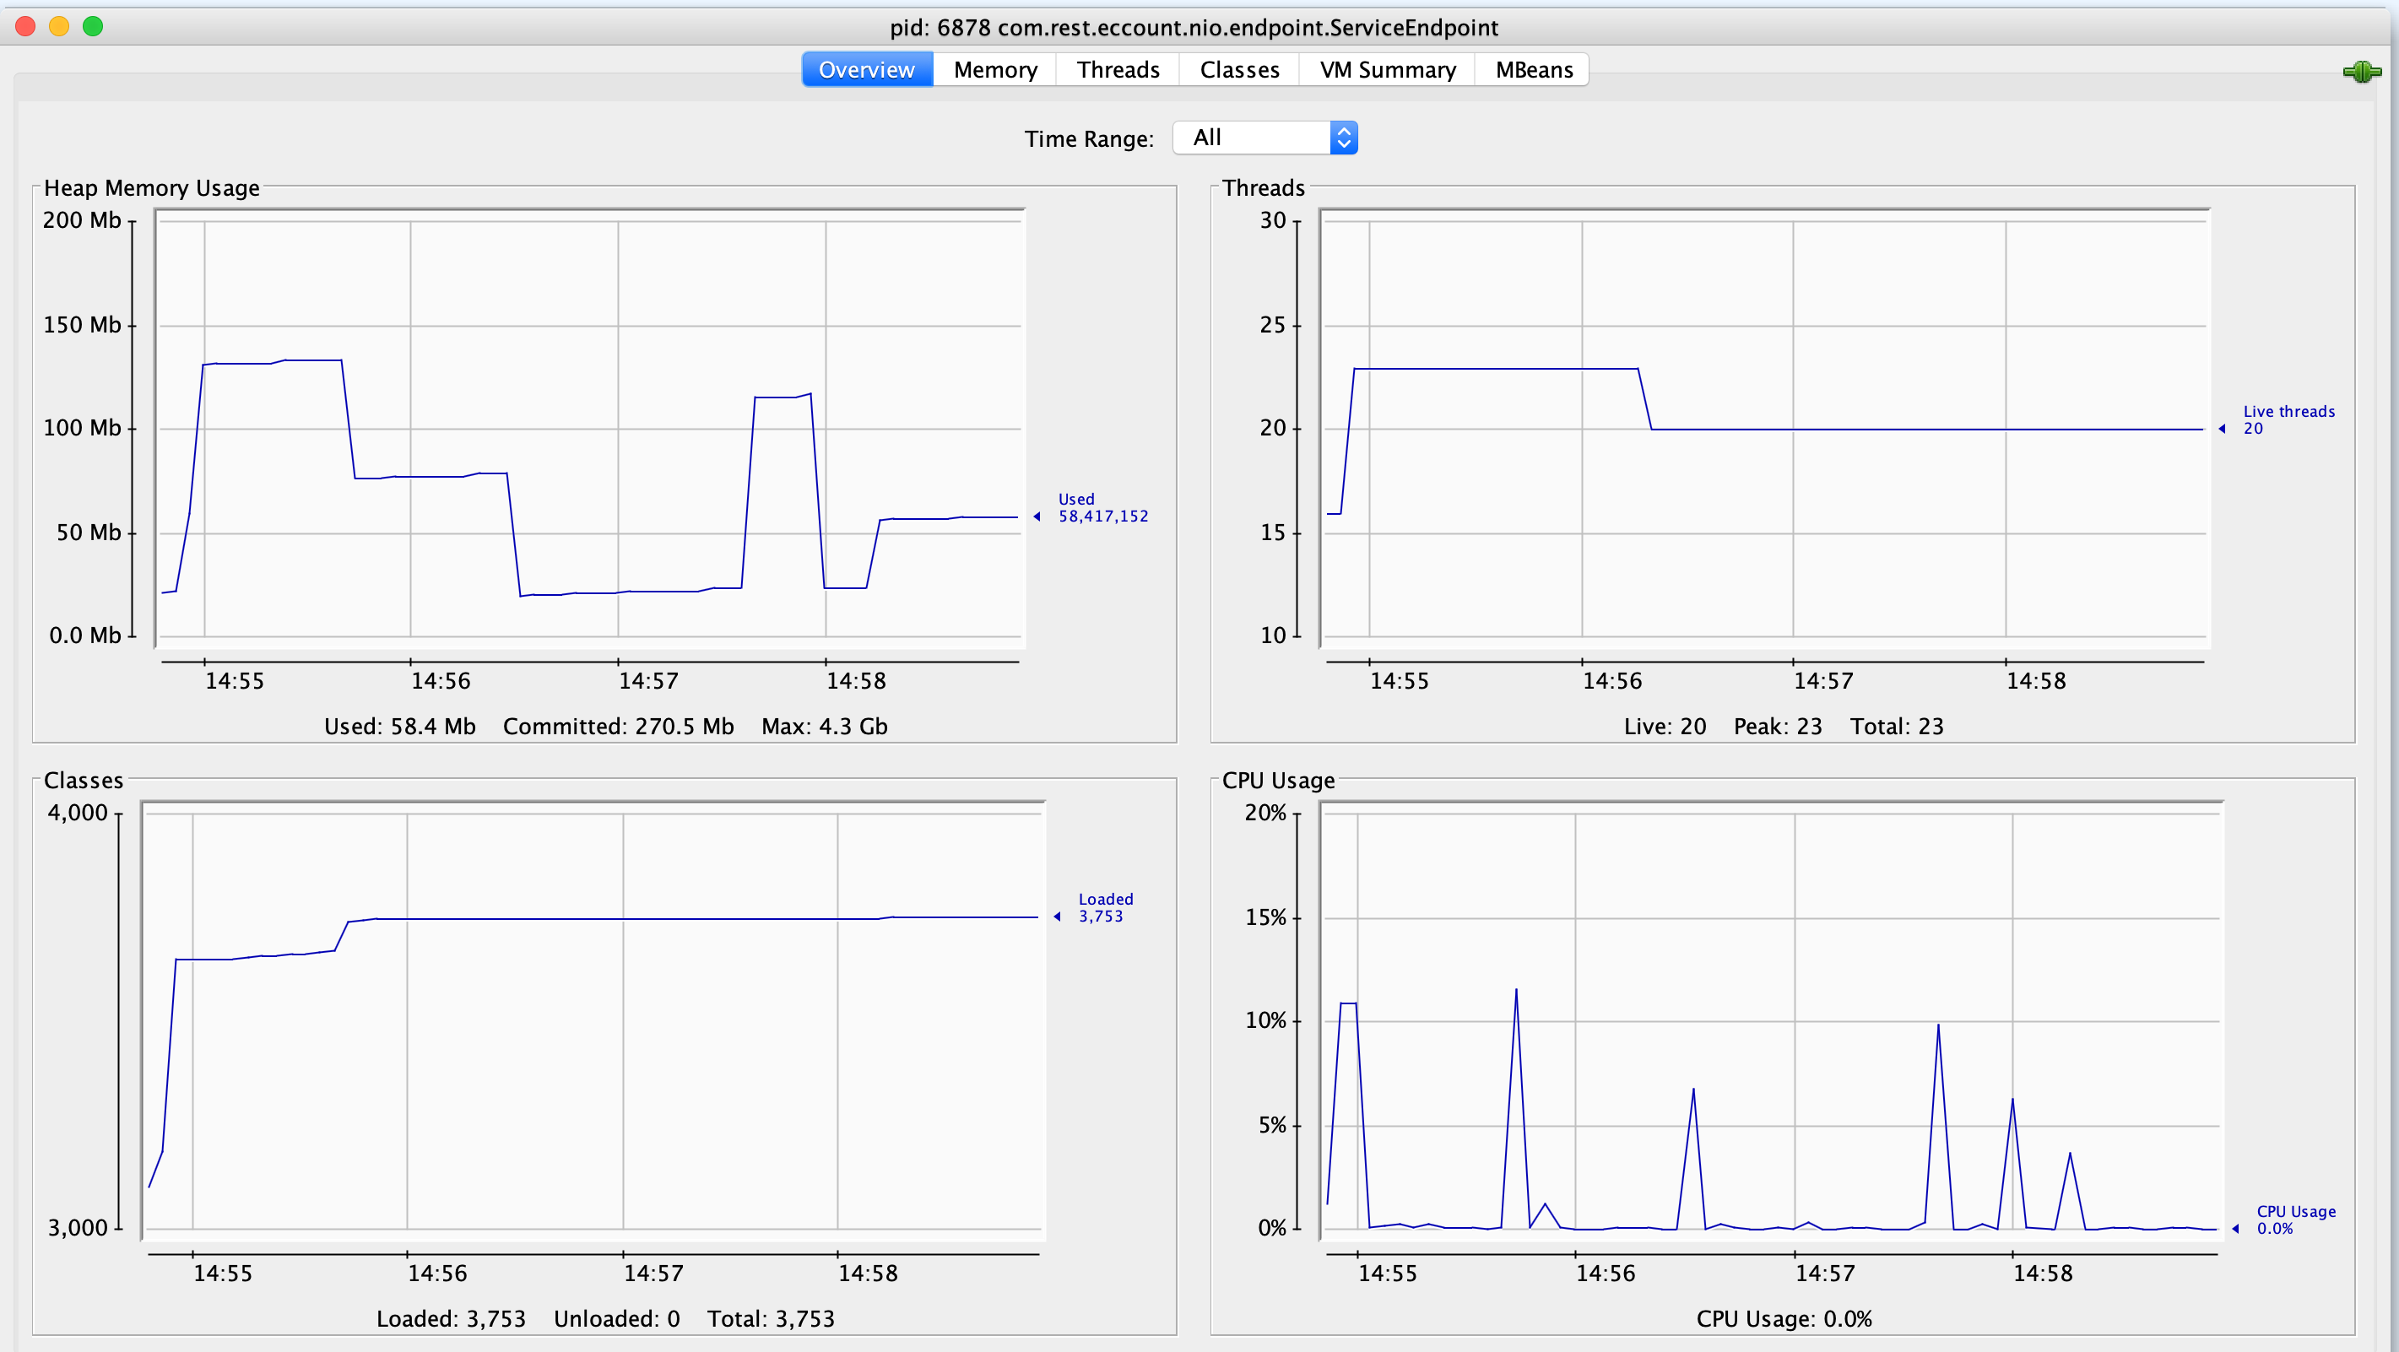Viewport: 2399px width, 1352px height.
Task: Select the VM Summary tab
Action: (1387, 70)
